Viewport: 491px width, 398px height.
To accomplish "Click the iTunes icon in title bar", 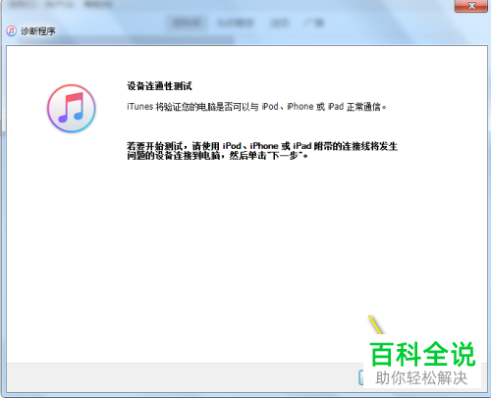I will [x=12, y=31].
